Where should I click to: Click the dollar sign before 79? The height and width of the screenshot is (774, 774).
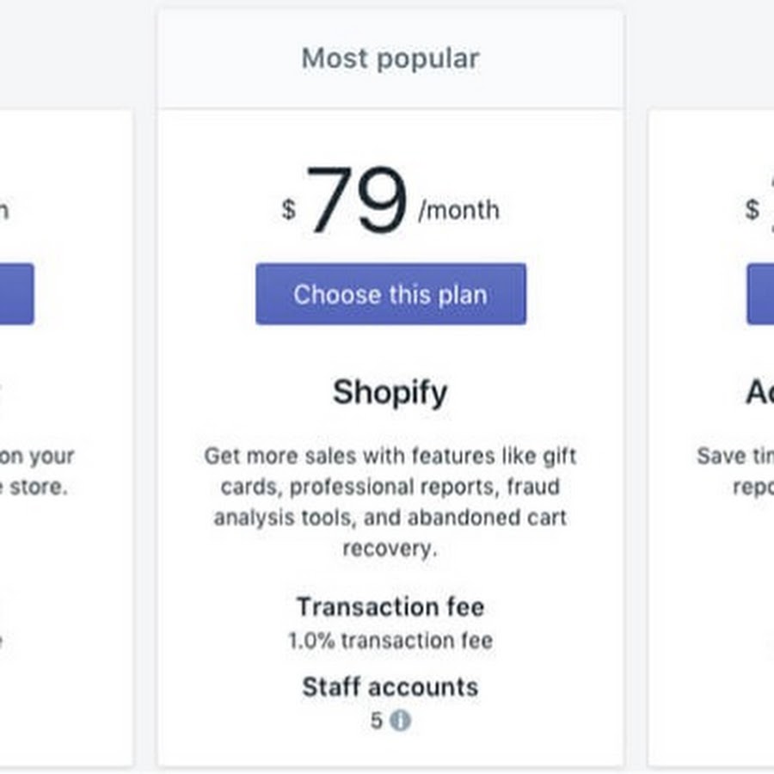[289, 209]
